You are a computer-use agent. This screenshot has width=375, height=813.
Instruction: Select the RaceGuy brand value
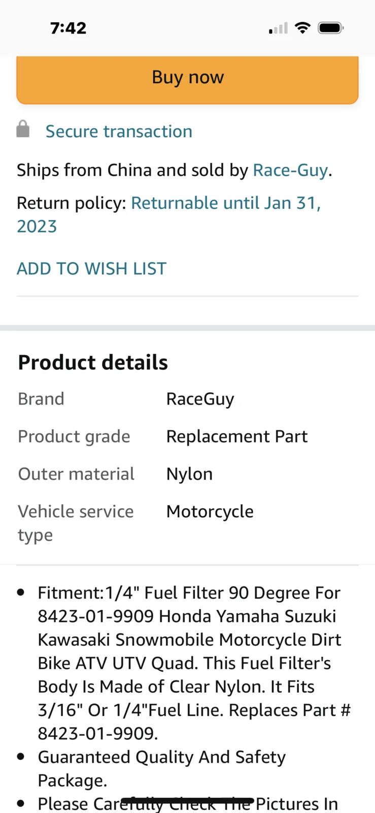click(x=200, y=399)
